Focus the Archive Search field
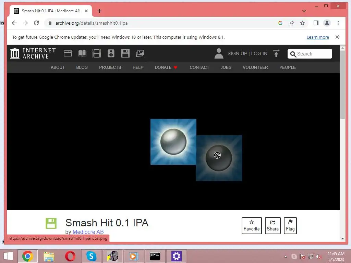Image resolution: width=351 pixels, height=263 pixels. click(x=310, y=54)
